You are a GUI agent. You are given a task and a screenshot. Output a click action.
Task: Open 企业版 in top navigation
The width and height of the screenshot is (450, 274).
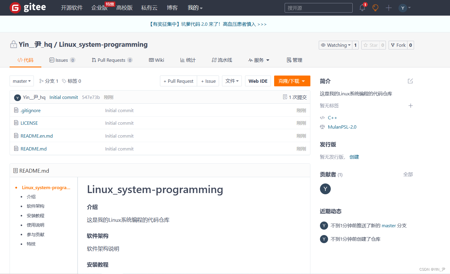pos(99,8)
